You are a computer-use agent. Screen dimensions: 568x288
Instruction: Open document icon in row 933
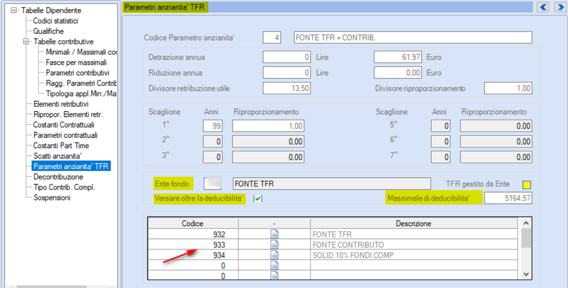click(274, 245)
